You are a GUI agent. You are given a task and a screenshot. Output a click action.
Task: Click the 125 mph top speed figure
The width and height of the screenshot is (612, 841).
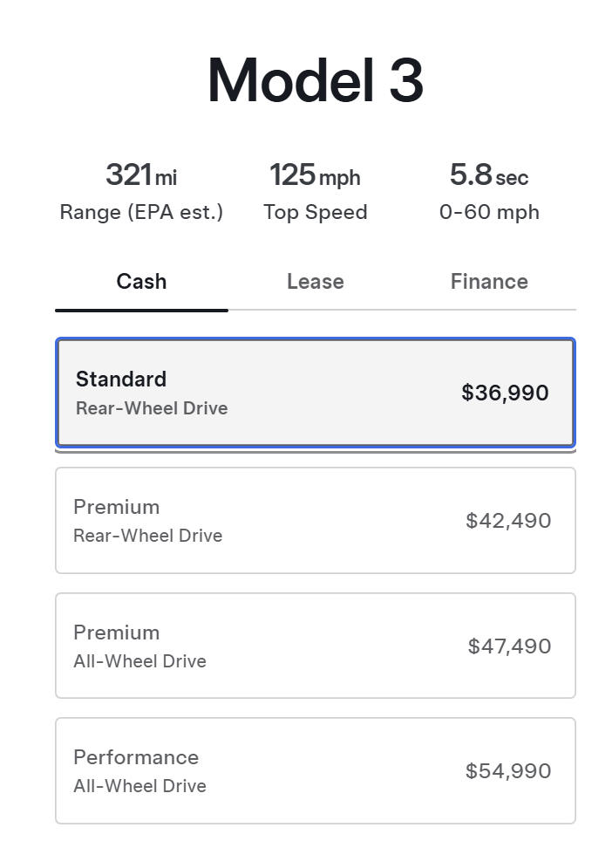click(x=315, y=175)
